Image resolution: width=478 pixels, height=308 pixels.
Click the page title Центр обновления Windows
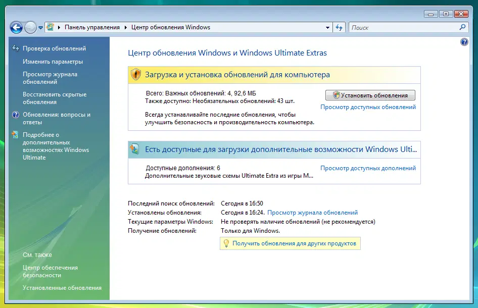(227, 53)
